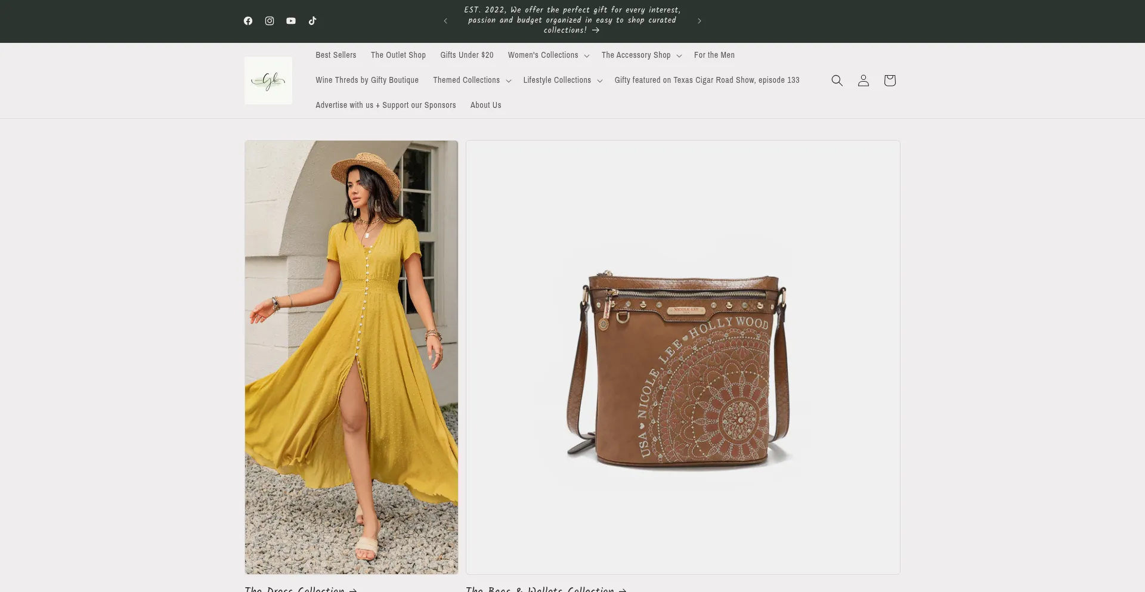This screenshot has height=592, width=1145.
Task: Expand the Themed Collections dropdown
Action: pyautogui.click(x=472, y=80)
